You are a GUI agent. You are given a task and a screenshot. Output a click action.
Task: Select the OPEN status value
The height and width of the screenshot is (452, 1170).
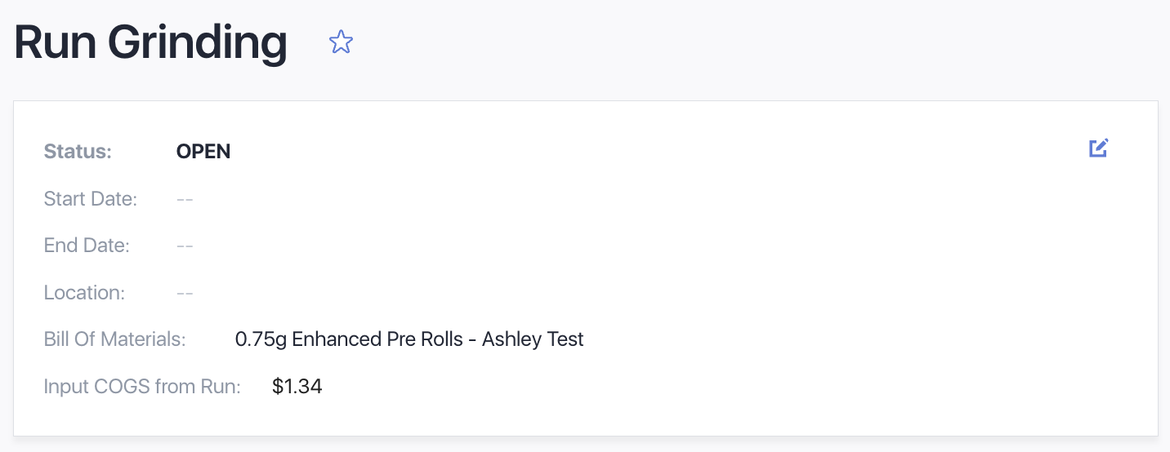pos(203,152)
